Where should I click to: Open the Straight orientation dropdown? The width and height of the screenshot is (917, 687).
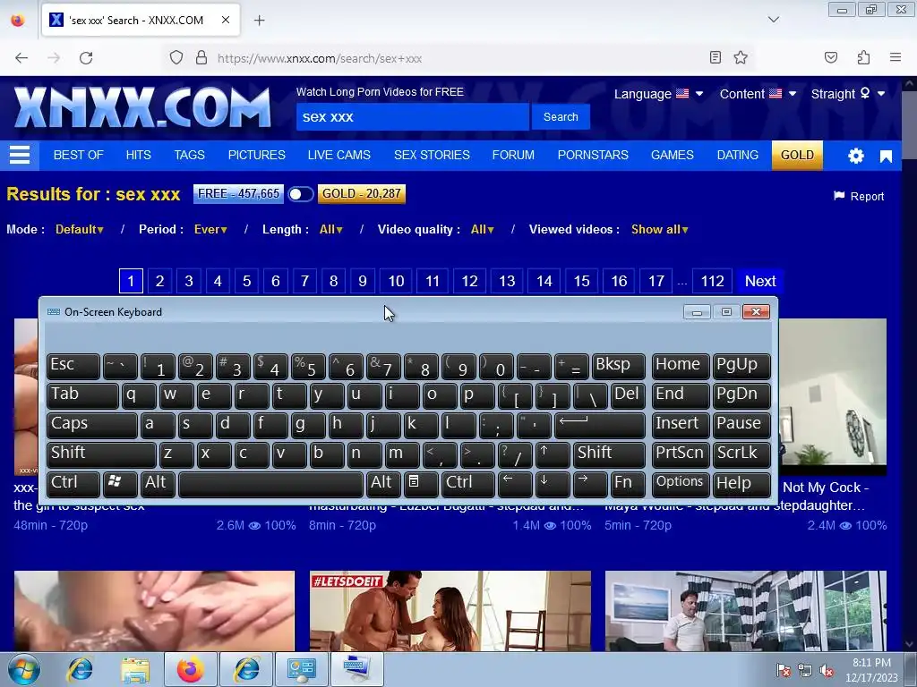[848, 94]
